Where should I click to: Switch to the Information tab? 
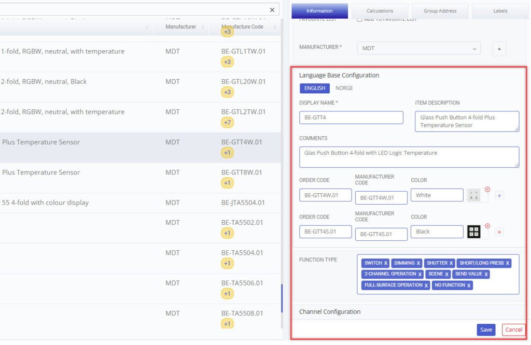coord(319,11)
